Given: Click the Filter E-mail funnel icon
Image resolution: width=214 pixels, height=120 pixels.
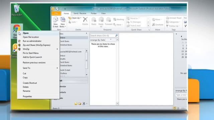Looking at the screenshot, I should [185, 26].
